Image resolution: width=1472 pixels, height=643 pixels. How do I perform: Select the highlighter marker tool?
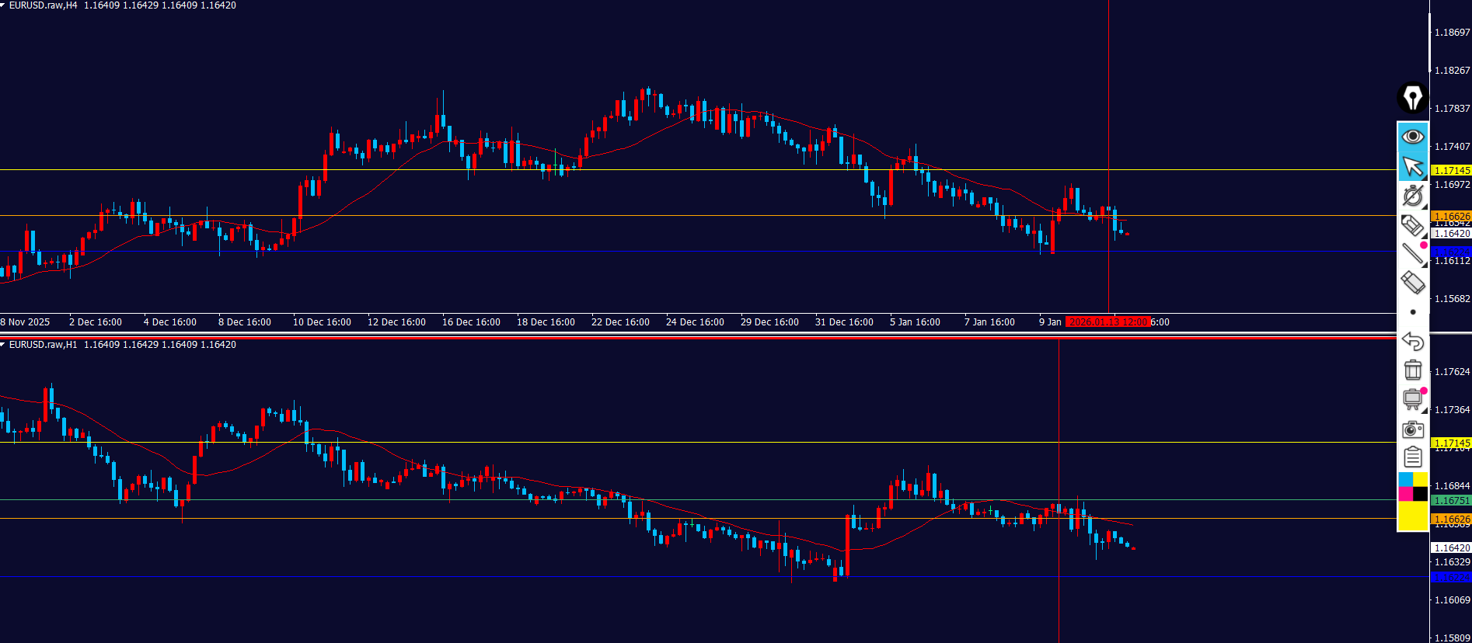pyautogui.click(x=1412, y=225)
